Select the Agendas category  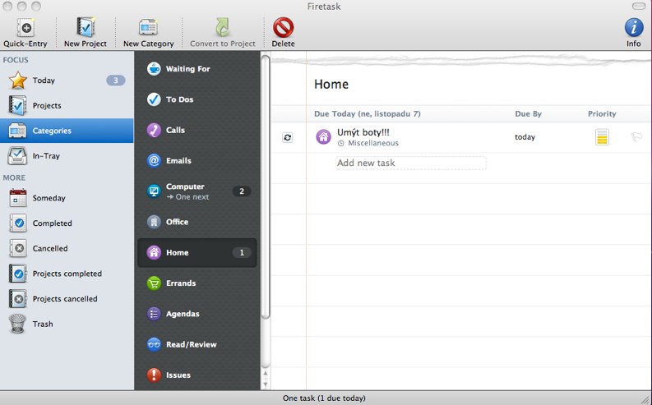click(x=197, y=314)
